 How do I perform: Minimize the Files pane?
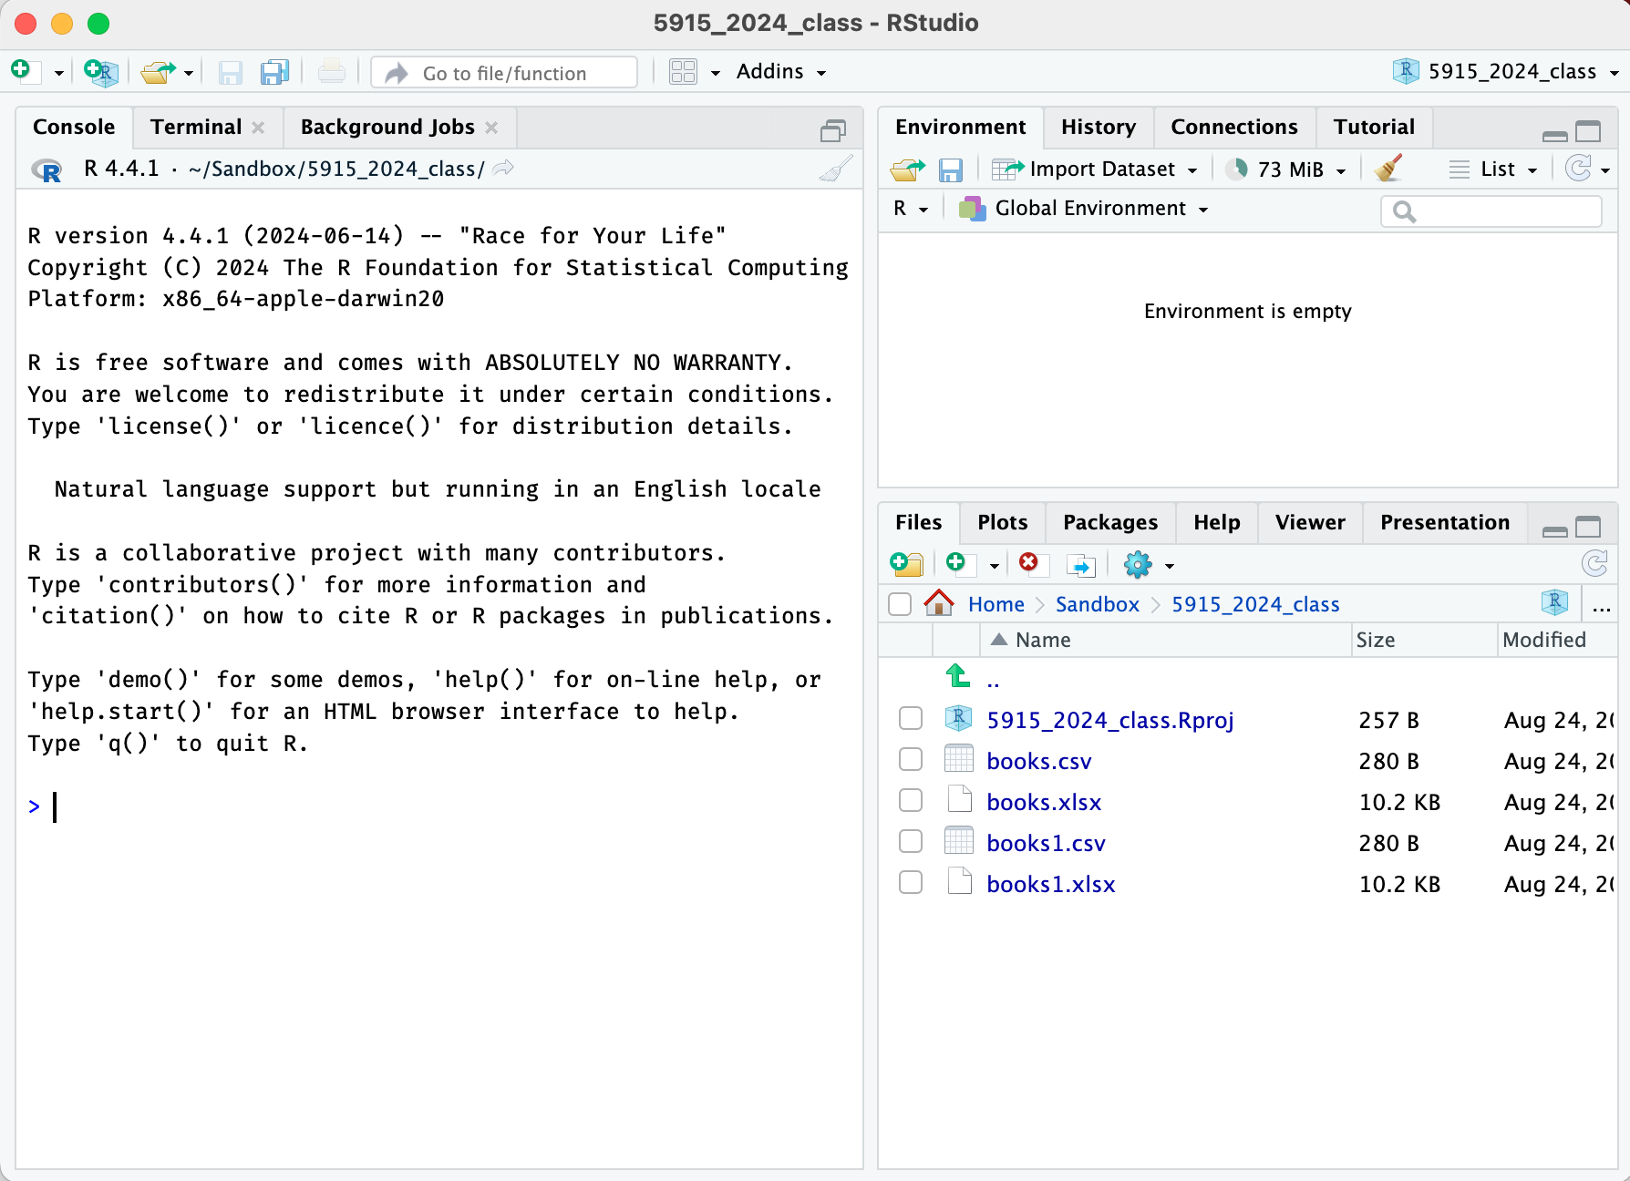[x=1555, y=531]
